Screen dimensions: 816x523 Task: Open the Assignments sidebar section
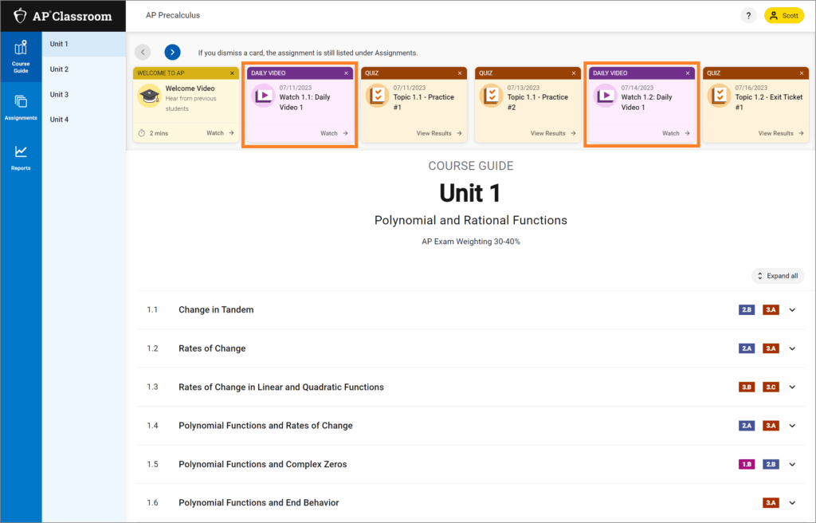(21, 108)
